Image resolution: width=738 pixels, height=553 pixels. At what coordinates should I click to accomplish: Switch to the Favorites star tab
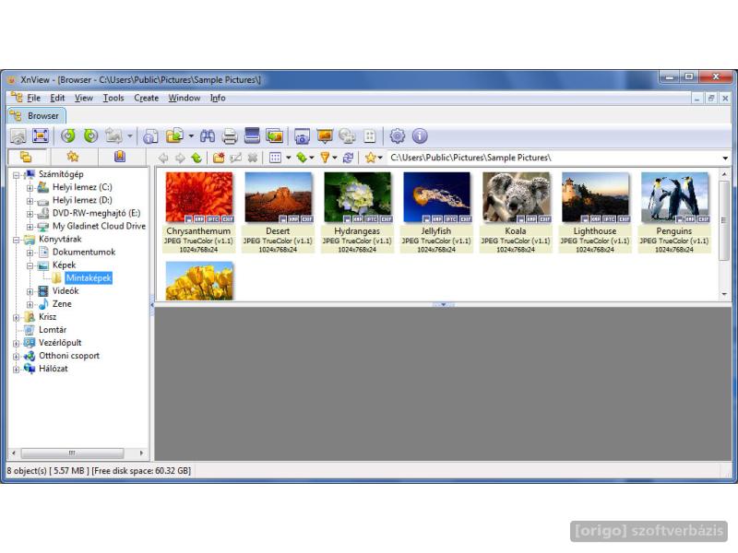(73, 157)
